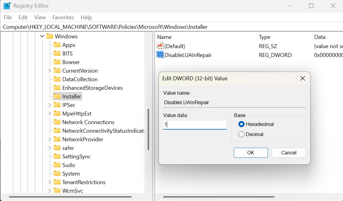Click the Windows folder icon in tree
Screen dimensions: 343x201
50,36
